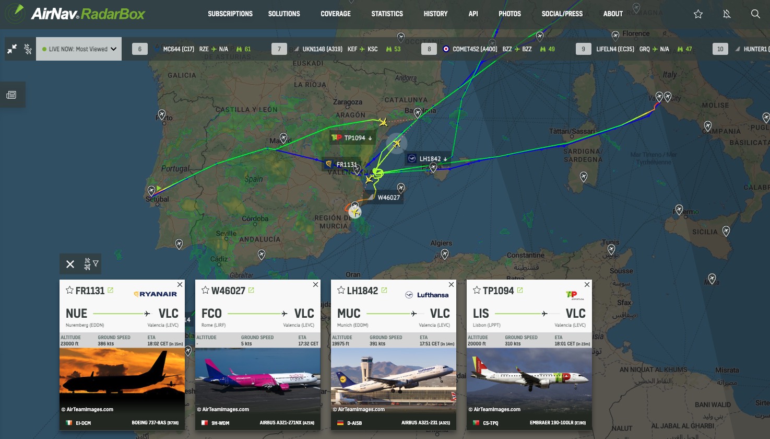Image resolution: width=770 pixels, height=439 pixels.
Task: Click the Porto airport marker on map
Action: [x=162, y=114]
